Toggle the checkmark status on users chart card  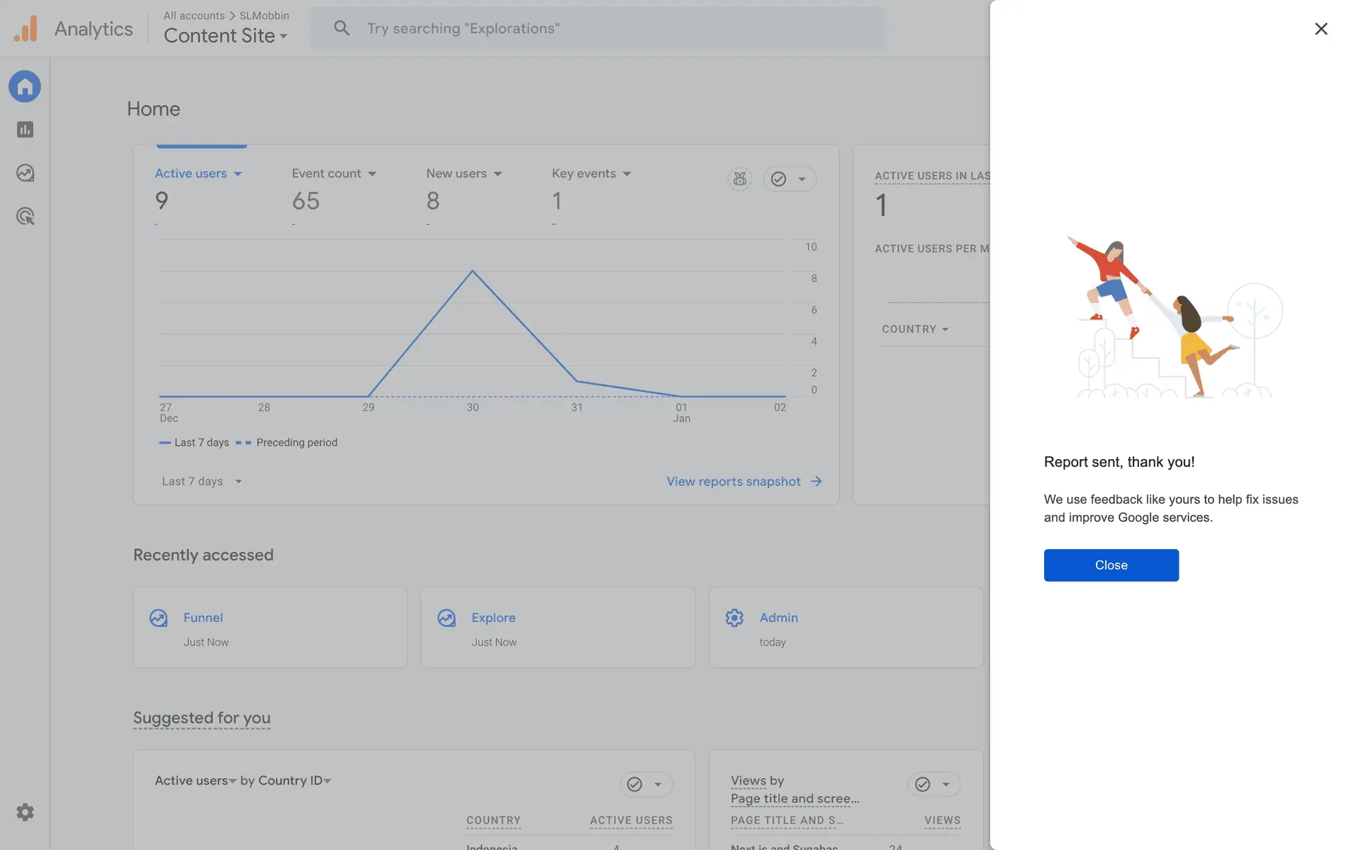pyautogui.click(x=778, y=179)
